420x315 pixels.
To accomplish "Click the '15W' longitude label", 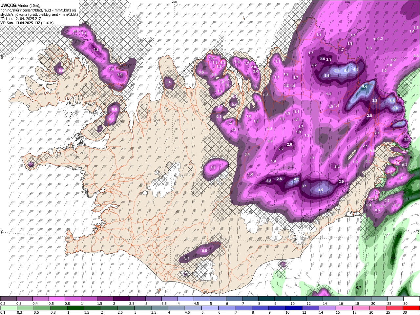I will tap(347, 2).
